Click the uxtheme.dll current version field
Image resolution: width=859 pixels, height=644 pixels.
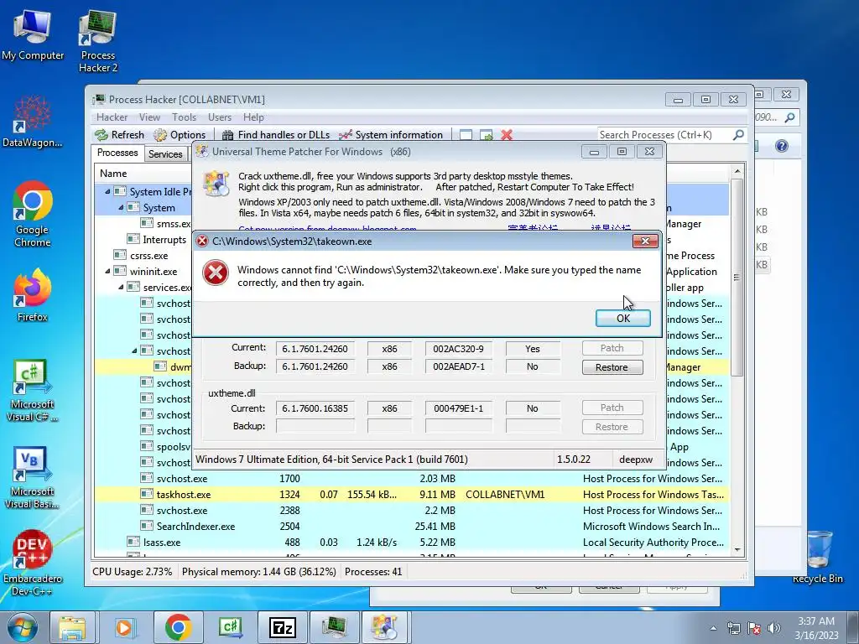[x=315, y=408]
